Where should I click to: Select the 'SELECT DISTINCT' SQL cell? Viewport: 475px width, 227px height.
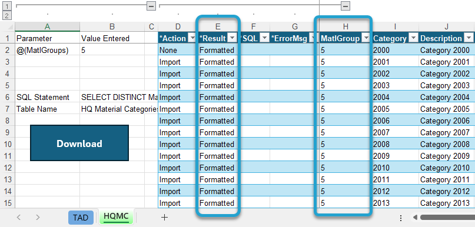119,97
